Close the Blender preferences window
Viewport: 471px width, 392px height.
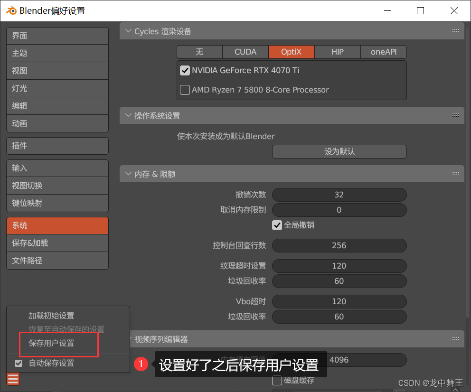point(454,11)
